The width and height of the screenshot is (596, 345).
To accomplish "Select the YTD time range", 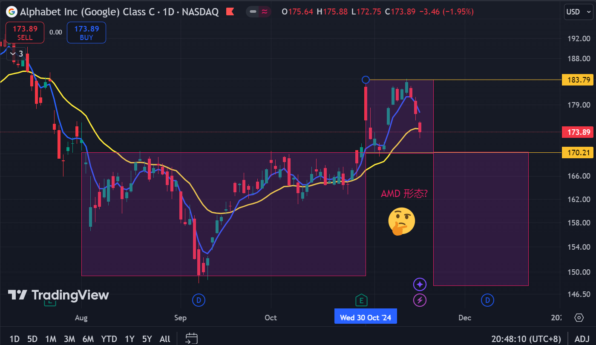I will click(109, 339).
